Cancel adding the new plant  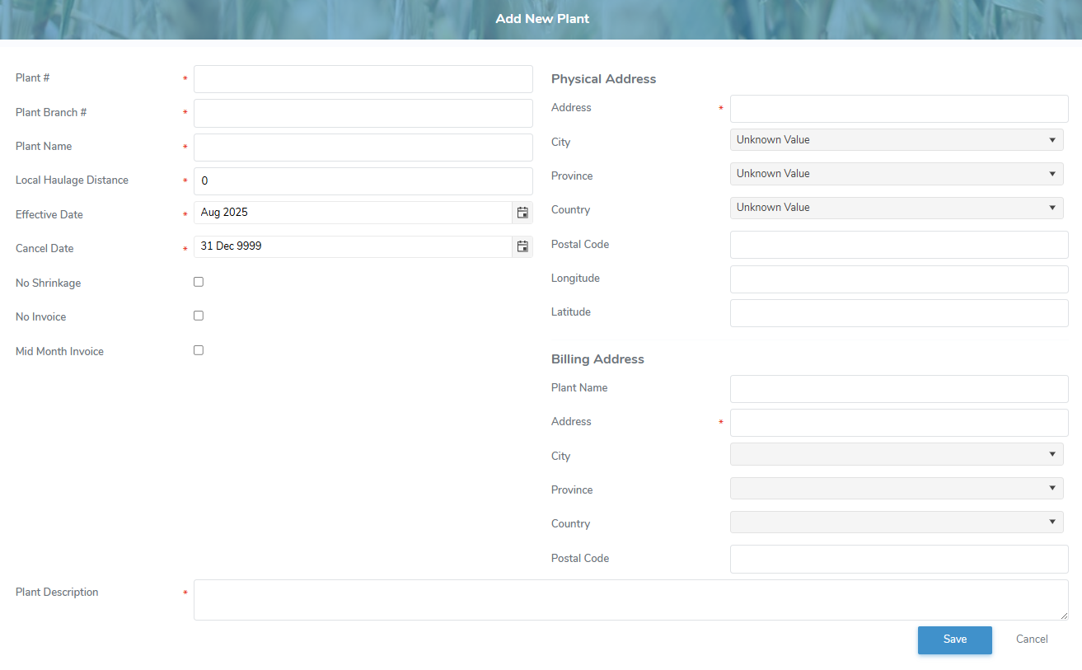pos(1032,640)
